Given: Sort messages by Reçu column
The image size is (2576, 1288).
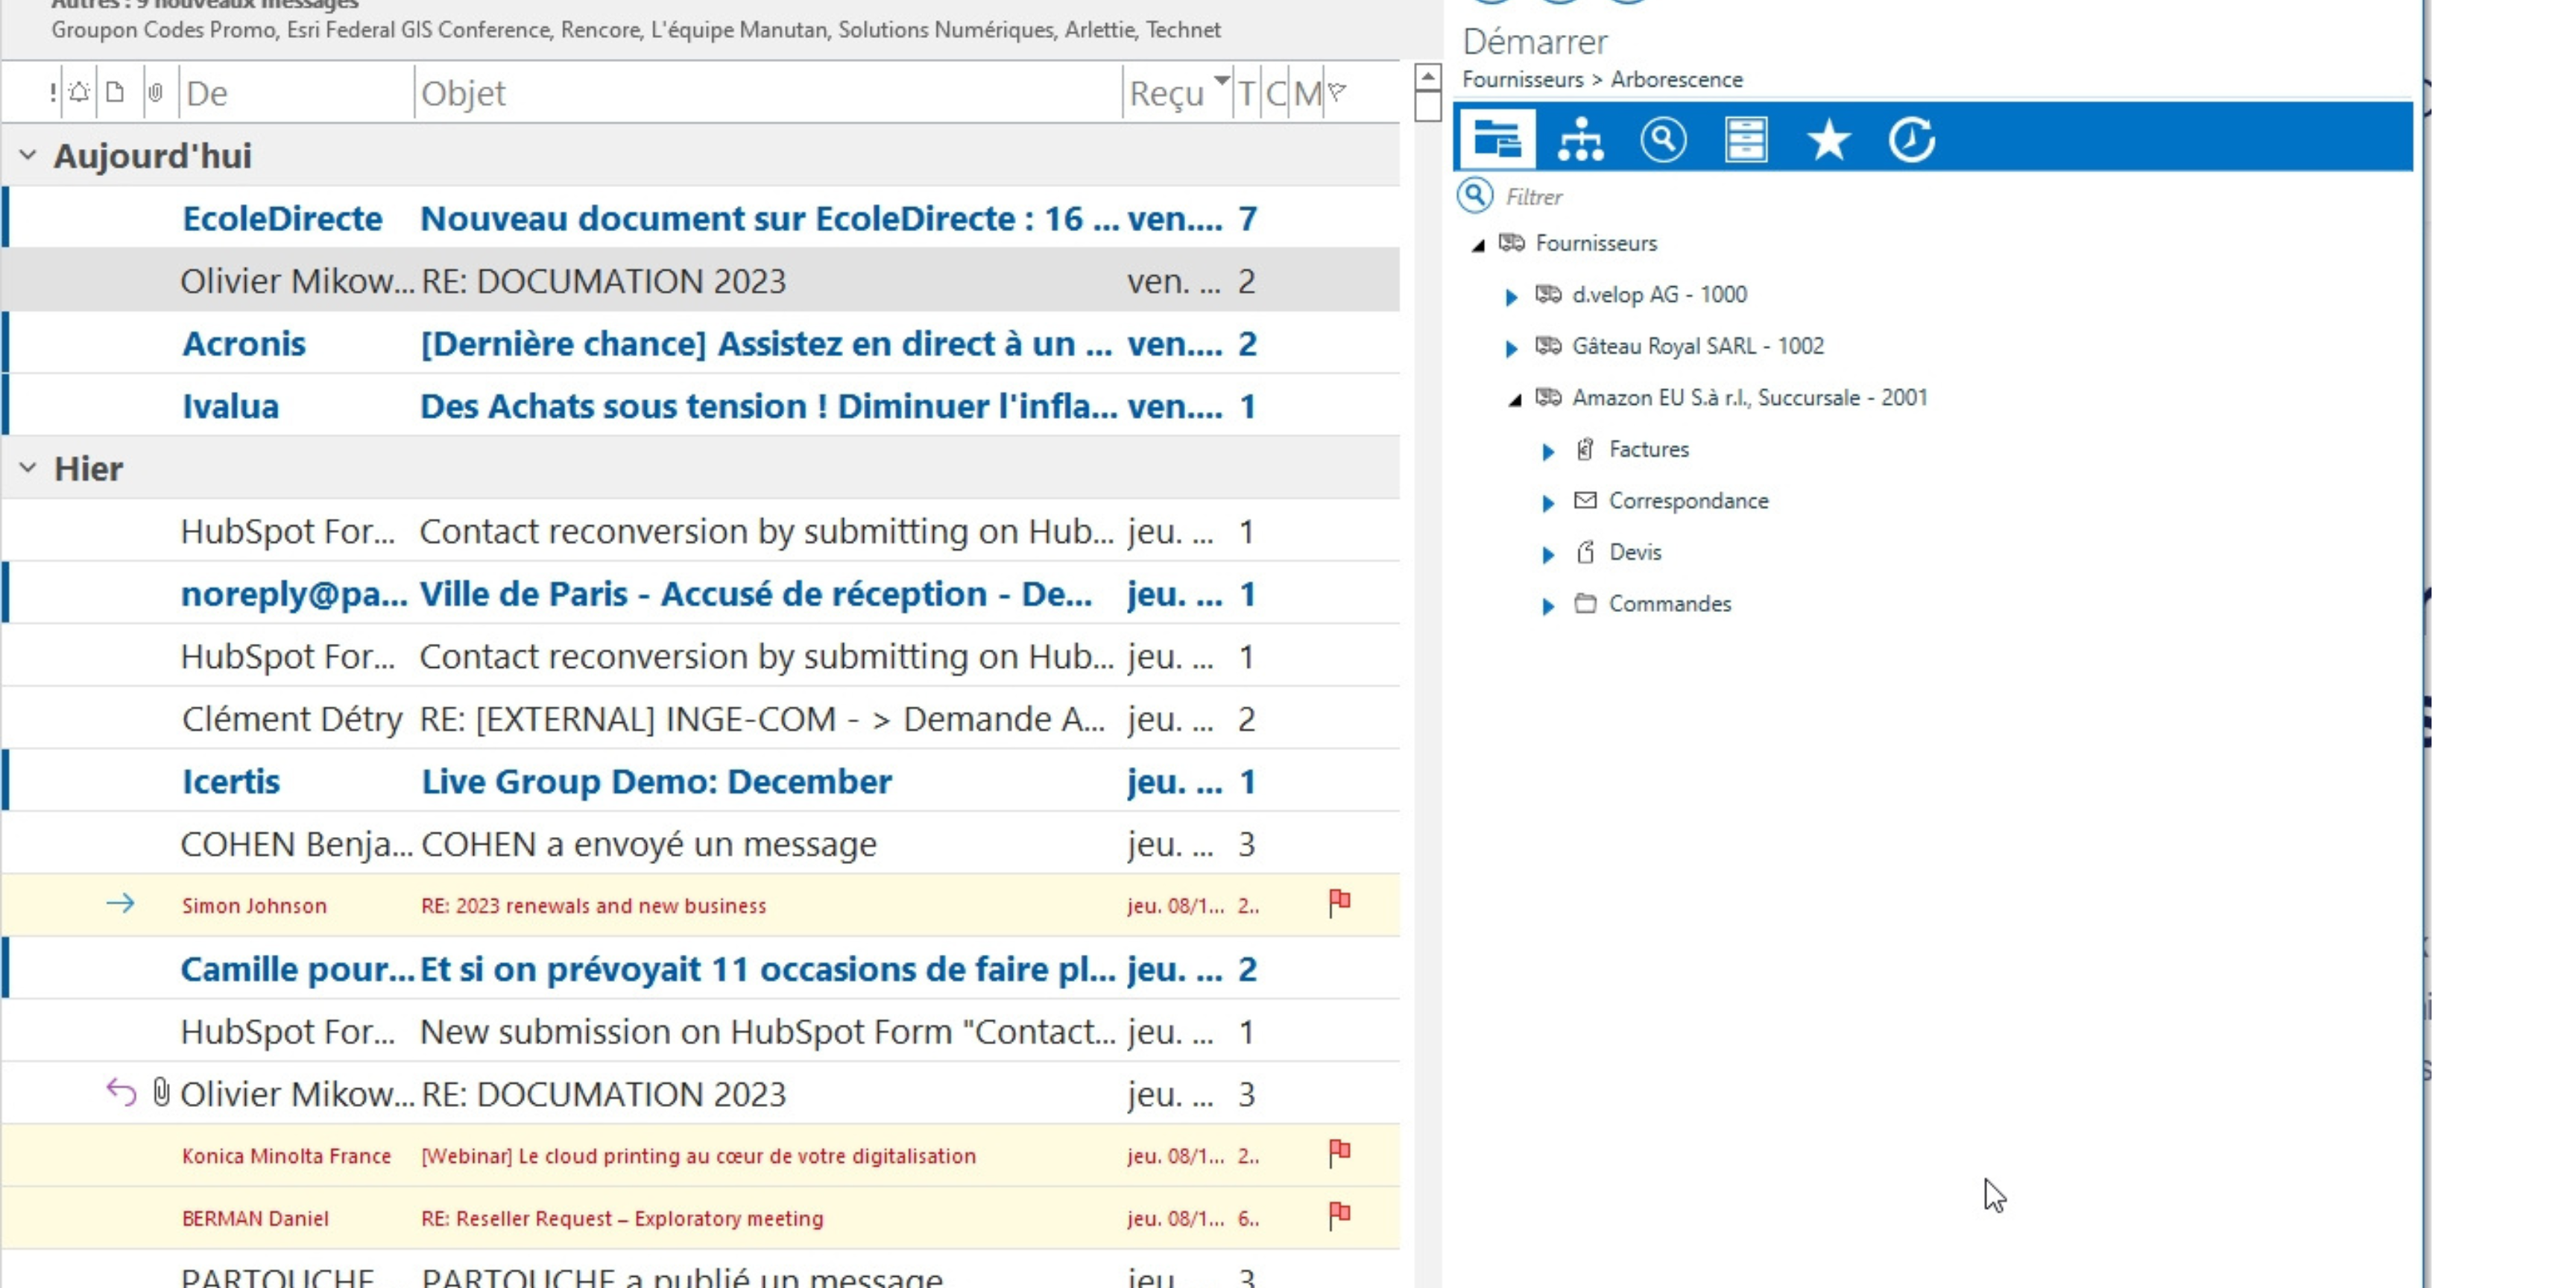Looking at the screenshot, I should coord(1166,93).
